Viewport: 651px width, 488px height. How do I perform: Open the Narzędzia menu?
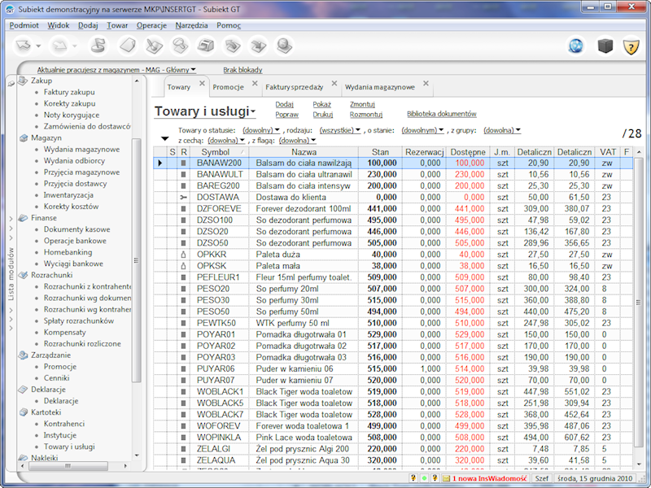pyautogui.click(x=191, y=25)
